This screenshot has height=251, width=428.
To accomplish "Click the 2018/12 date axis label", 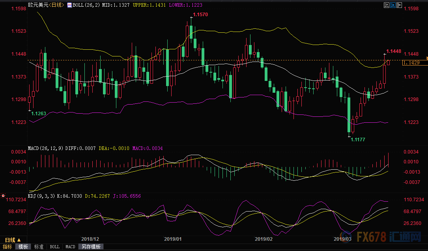I will 90,239.
